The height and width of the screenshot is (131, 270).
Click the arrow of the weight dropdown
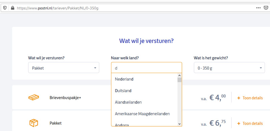pos(261,68)
